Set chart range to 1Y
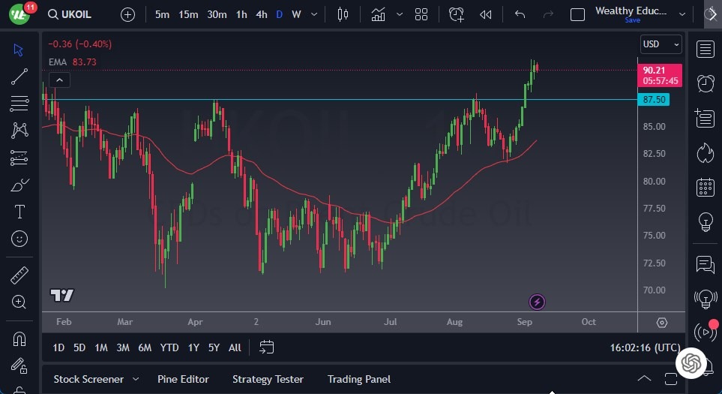The height and width of the screenshot is (394, 722). click(193, 347)
